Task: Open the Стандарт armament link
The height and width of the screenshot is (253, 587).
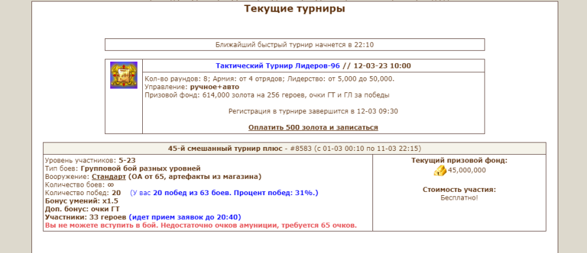Action: pos(109,176)
